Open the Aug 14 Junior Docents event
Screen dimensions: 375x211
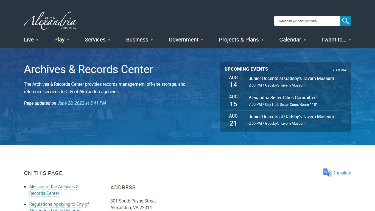point(291,78)
